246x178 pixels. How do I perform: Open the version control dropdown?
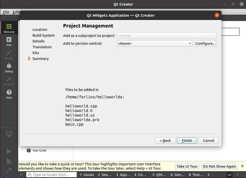coord(155,44)
